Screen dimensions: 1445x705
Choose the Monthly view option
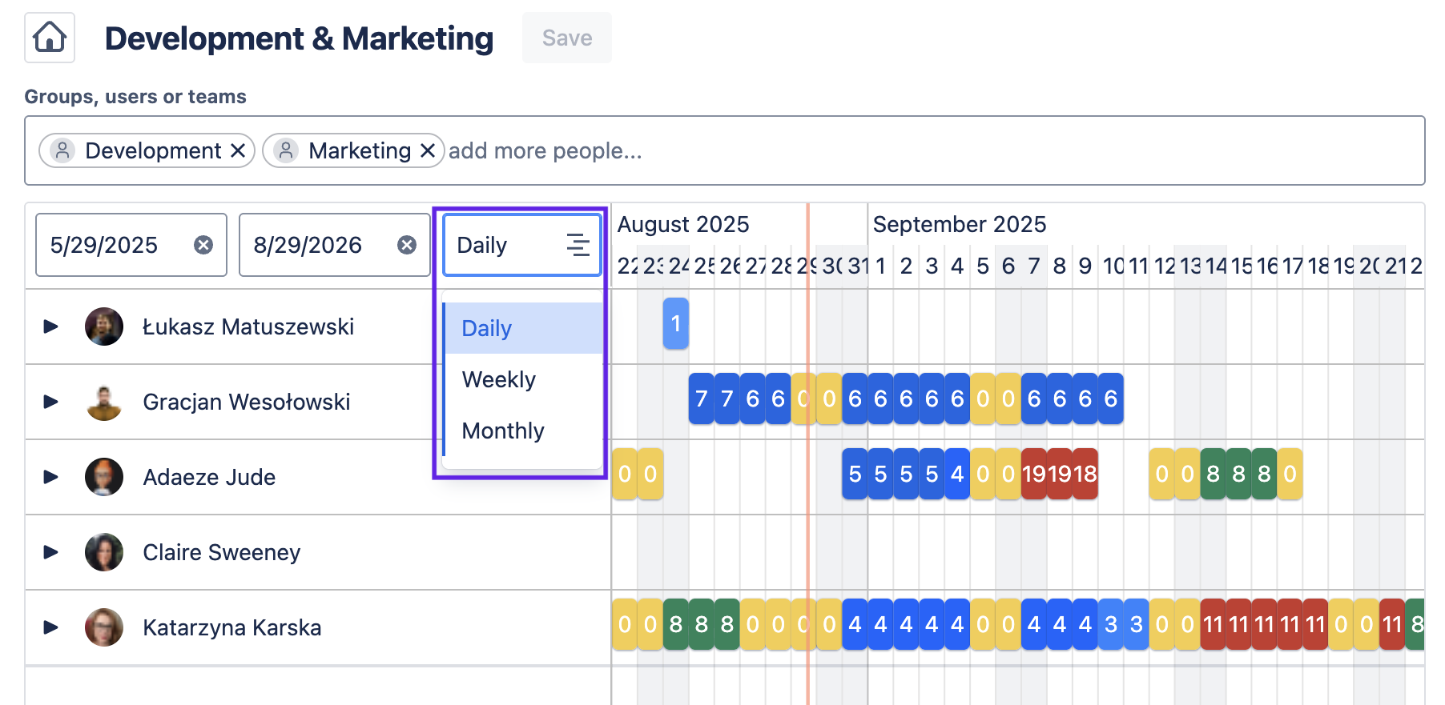click(503, 431)
